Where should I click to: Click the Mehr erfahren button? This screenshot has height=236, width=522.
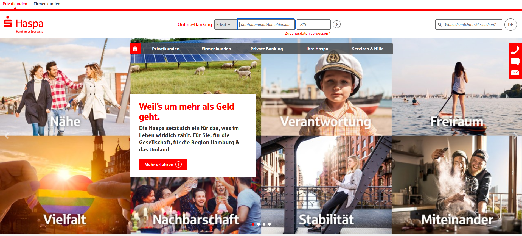(163, 164)
